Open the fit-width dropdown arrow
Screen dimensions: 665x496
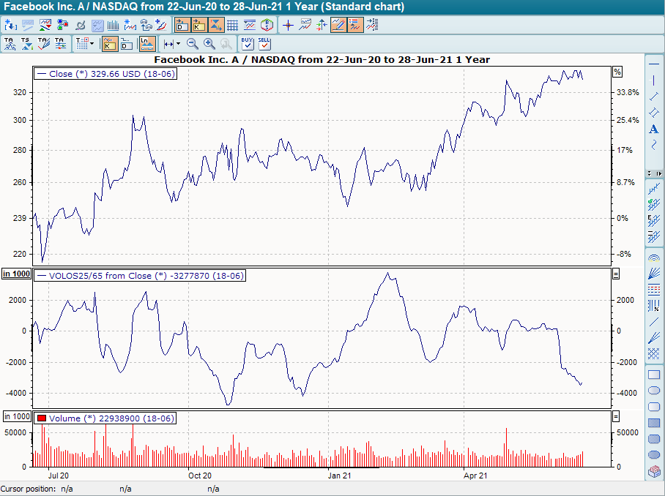[x=177, y=43]
